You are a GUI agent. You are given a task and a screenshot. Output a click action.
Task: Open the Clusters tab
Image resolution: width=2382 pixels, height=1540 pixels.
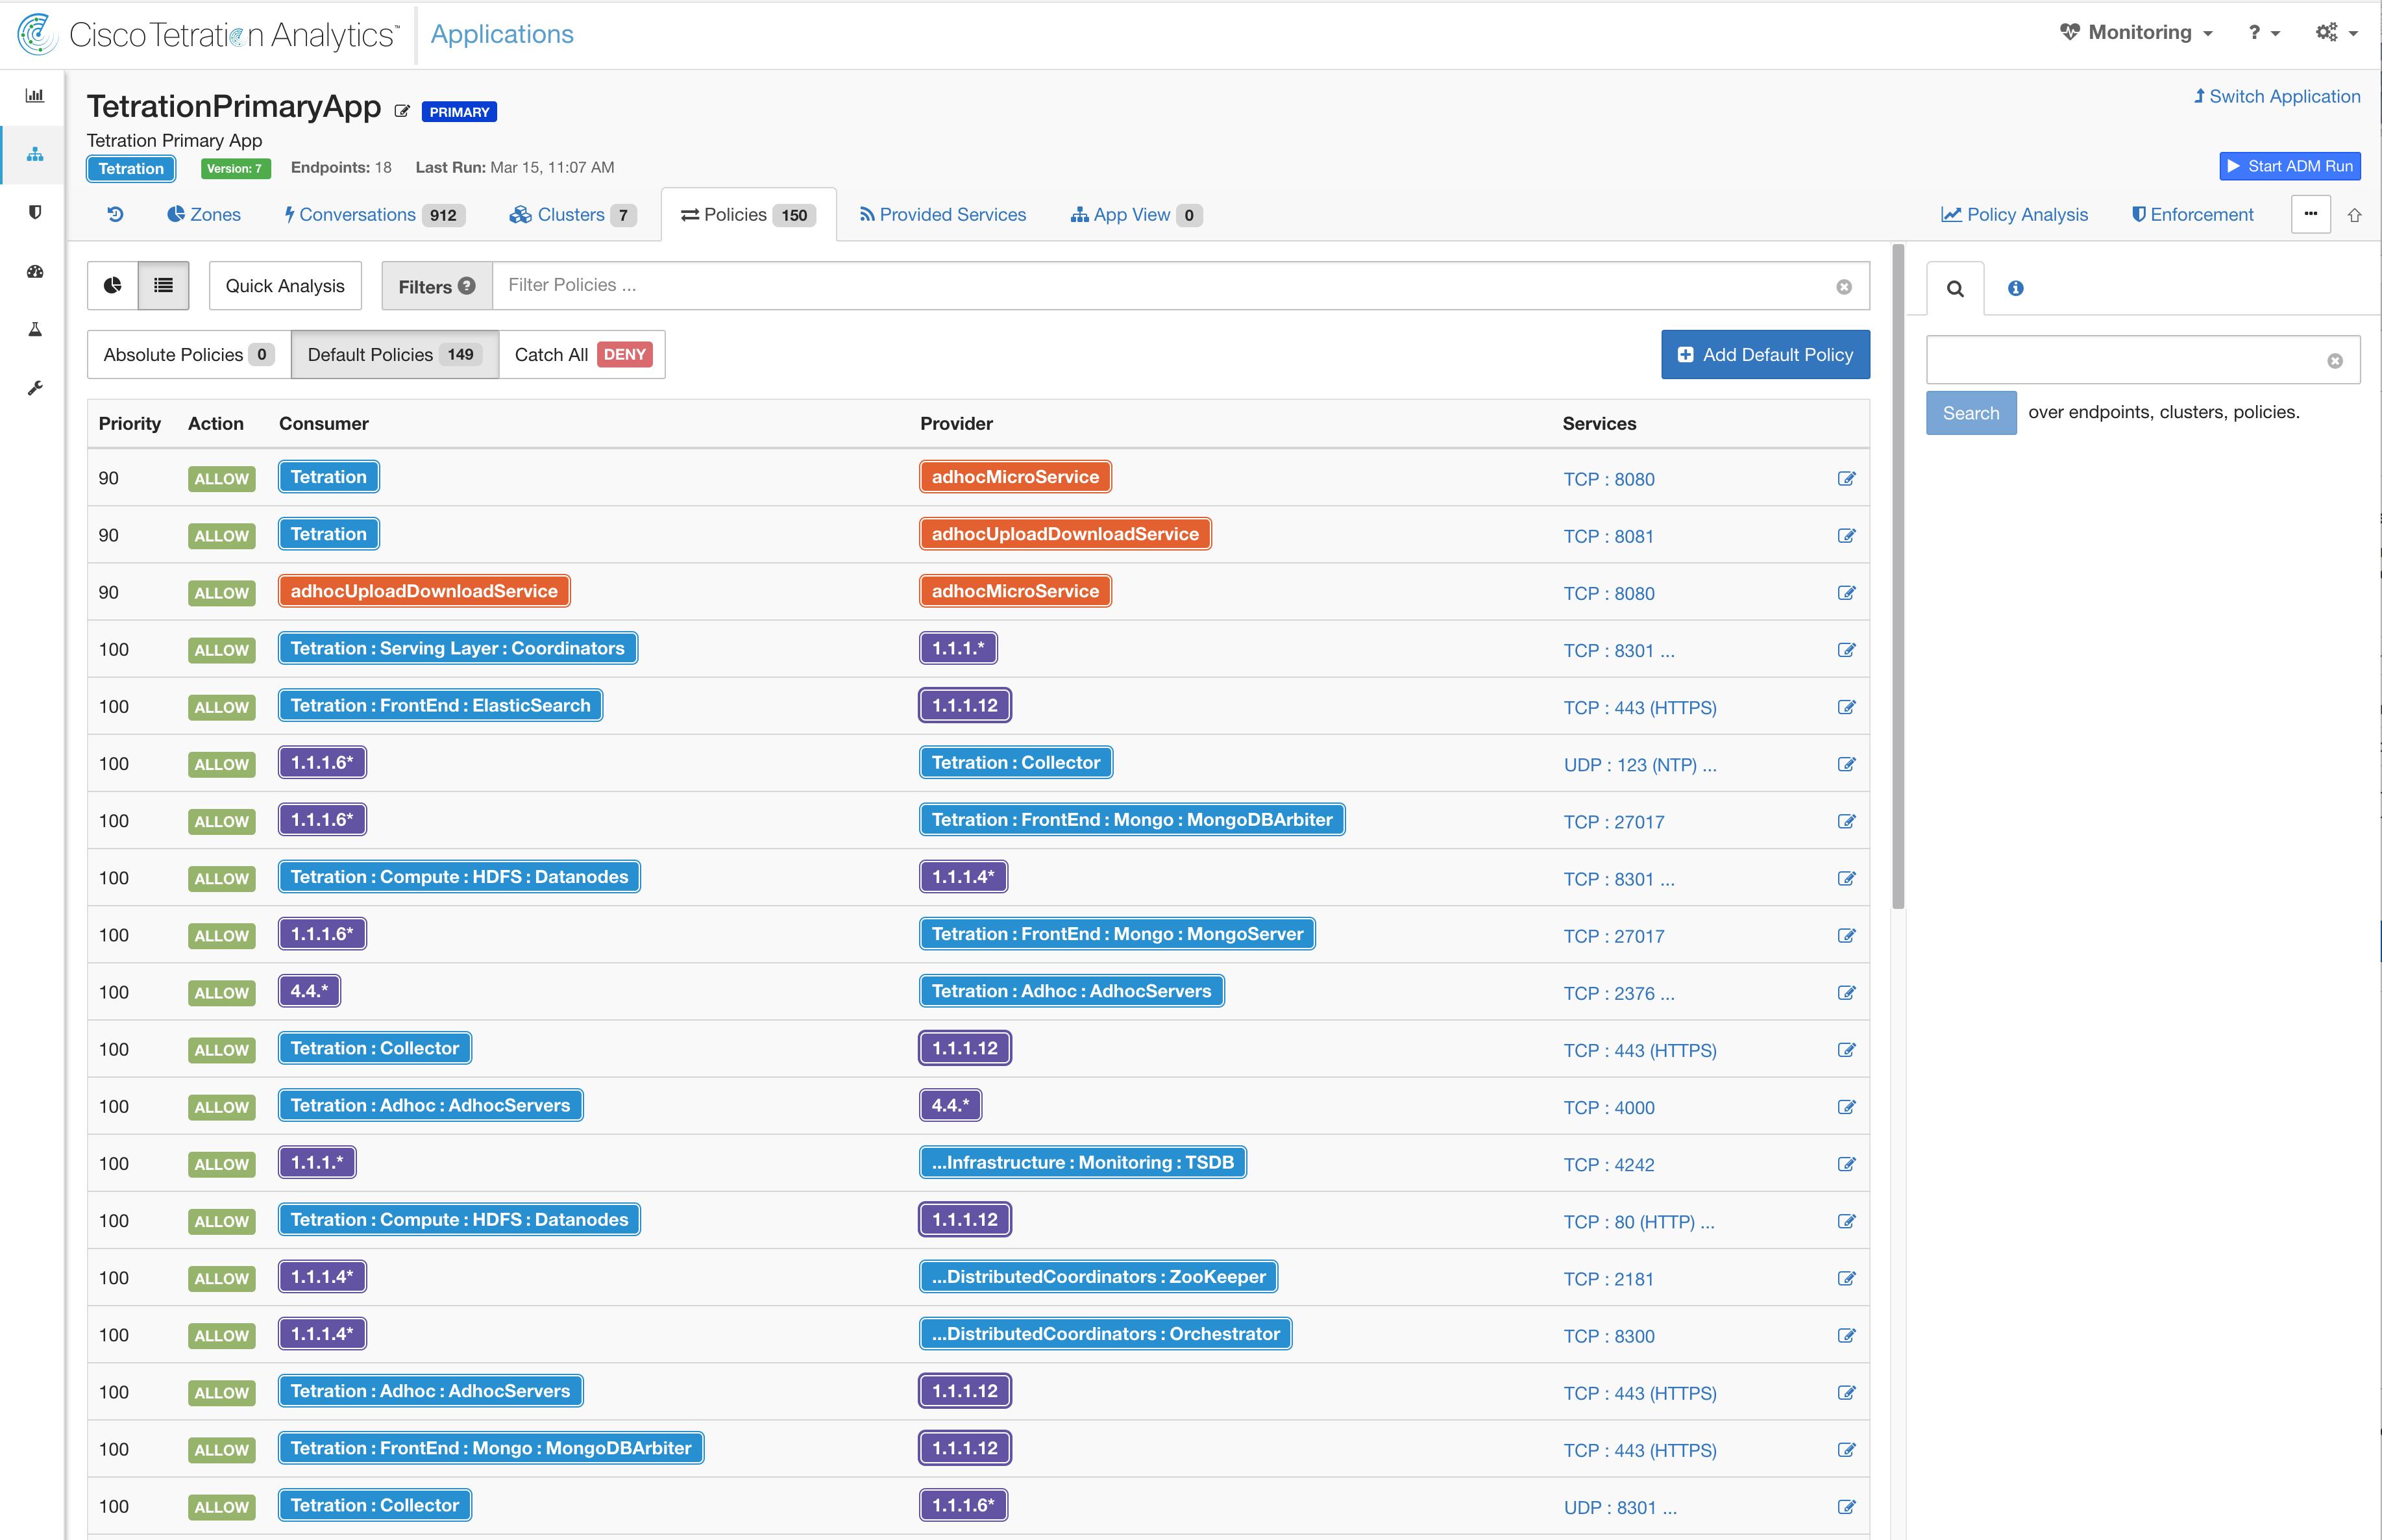tap(572, 215)
